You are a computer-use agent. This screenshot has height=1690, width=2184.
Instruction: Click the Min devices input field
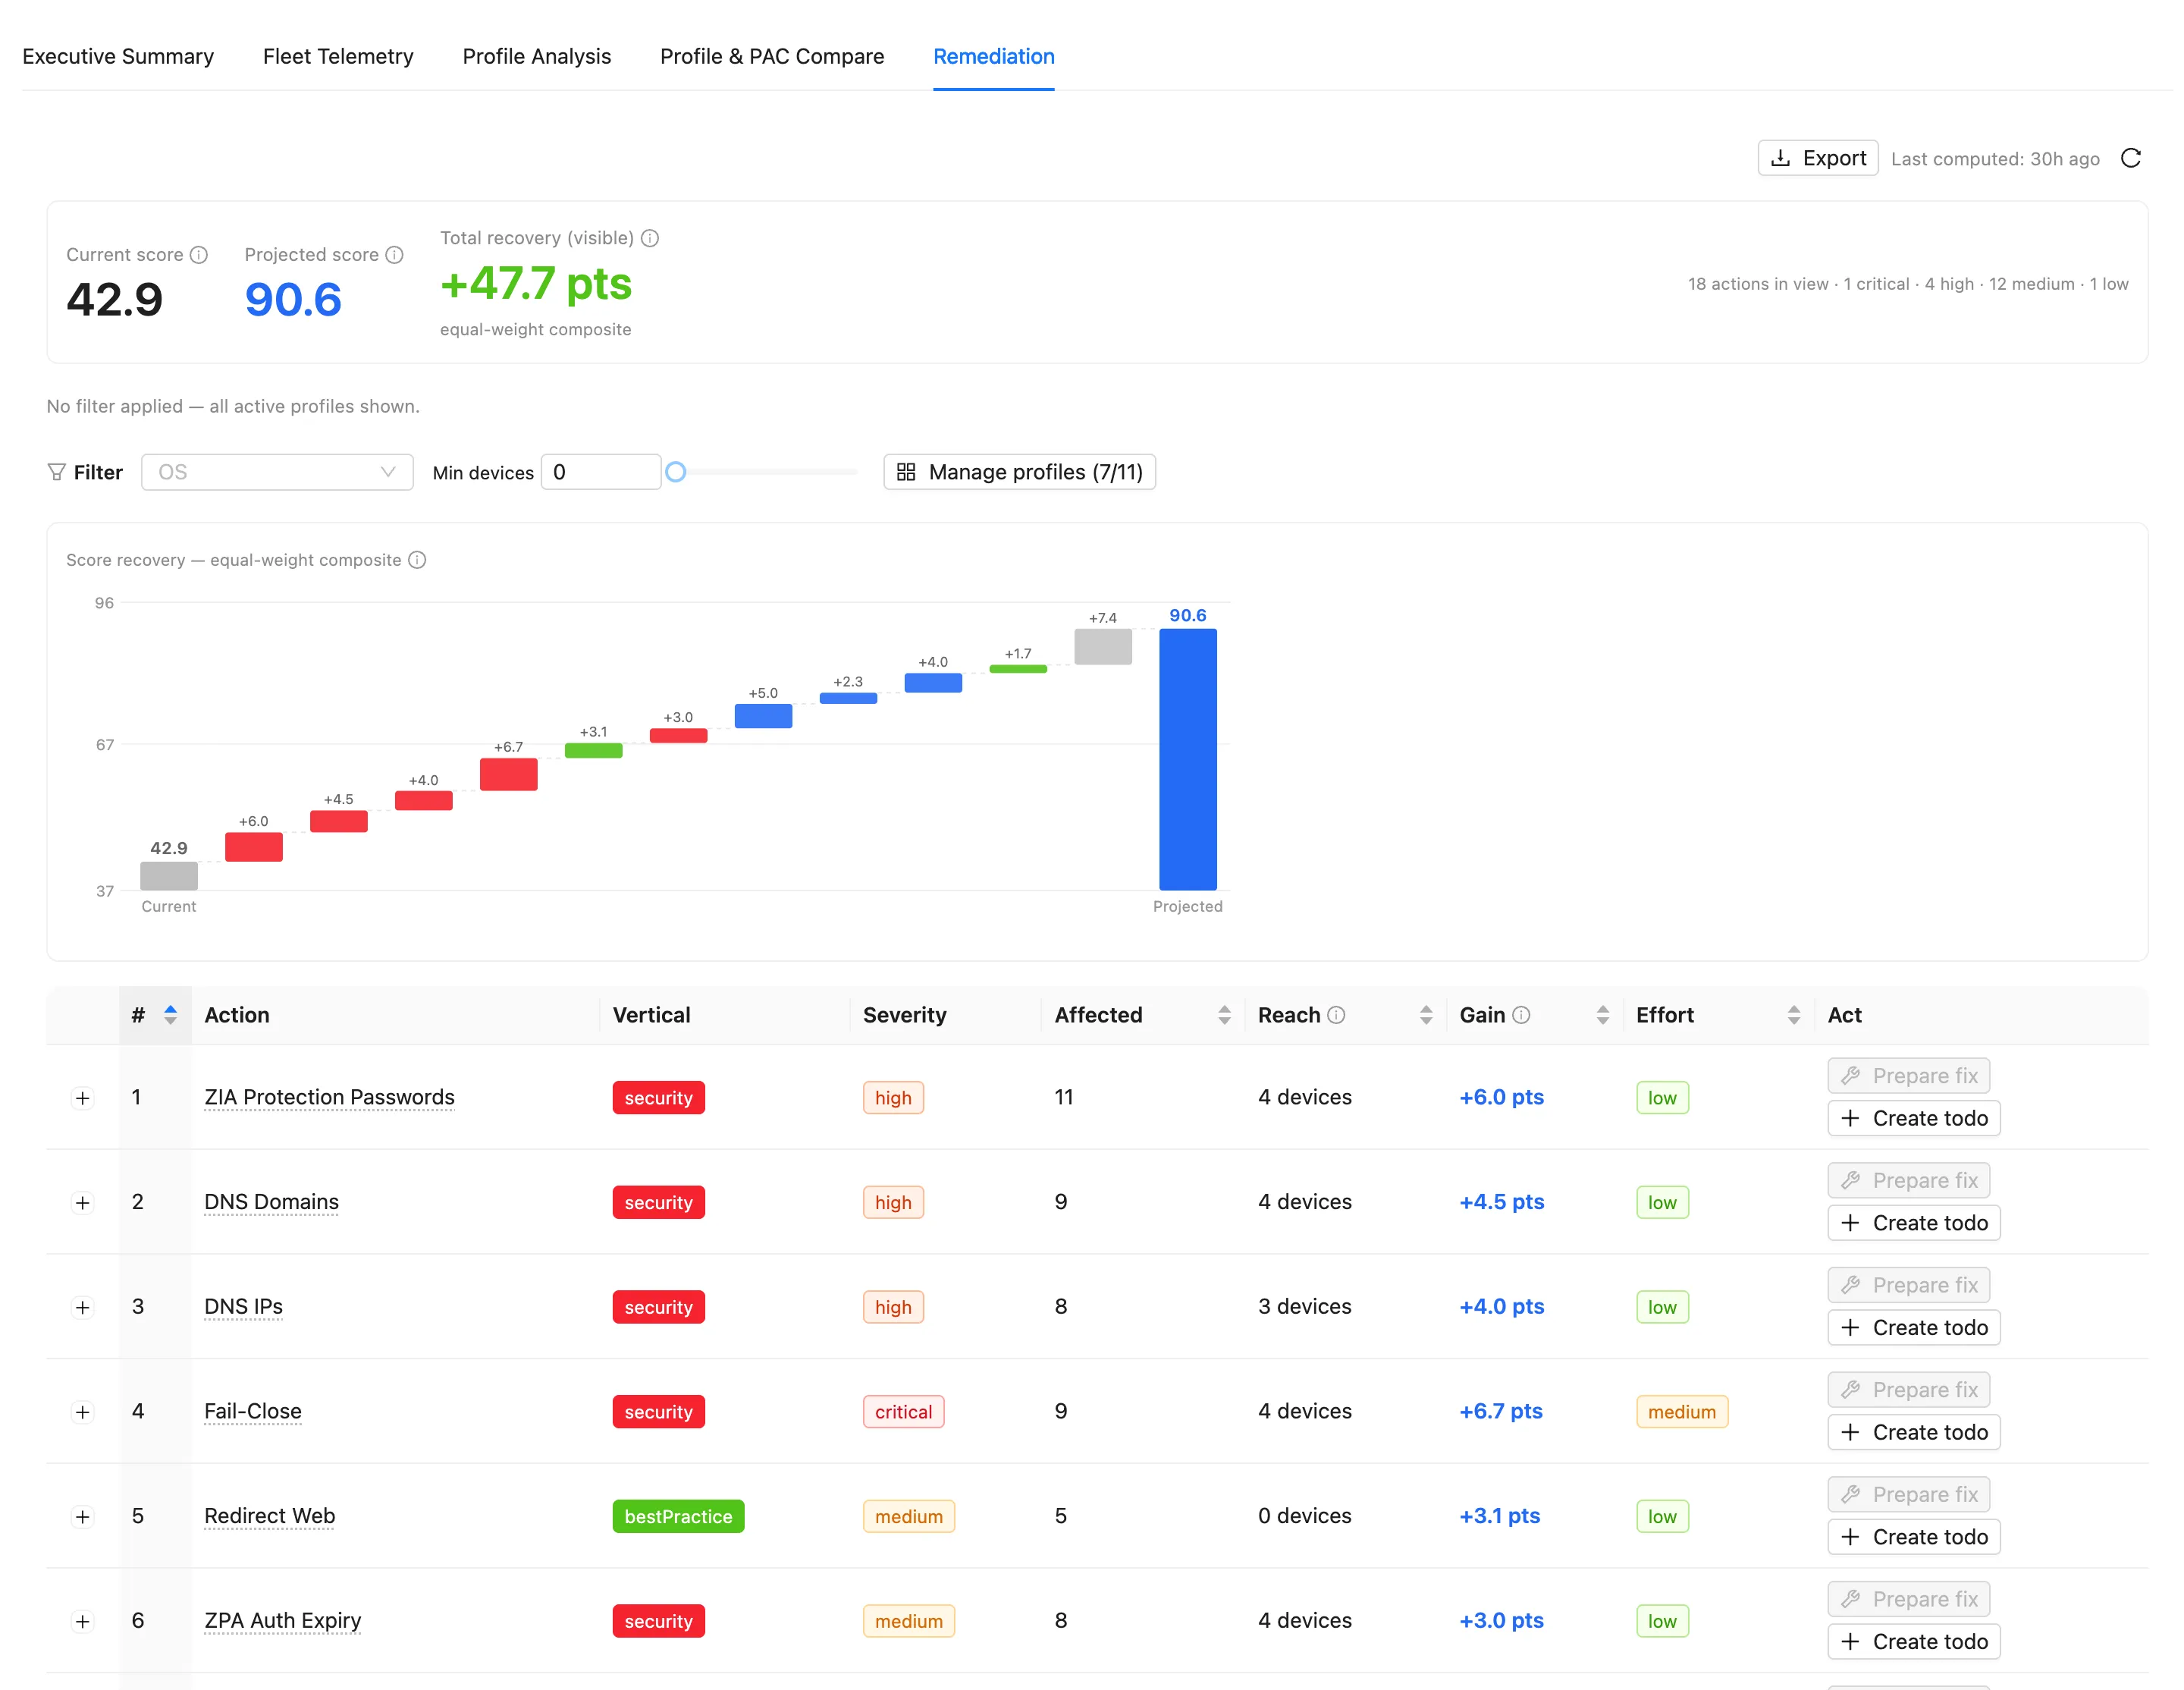(601, 472)
